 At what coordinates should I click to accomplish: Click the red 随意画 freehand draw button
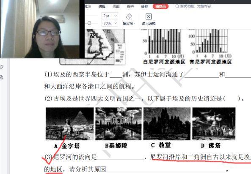click(x=160, y=6)
